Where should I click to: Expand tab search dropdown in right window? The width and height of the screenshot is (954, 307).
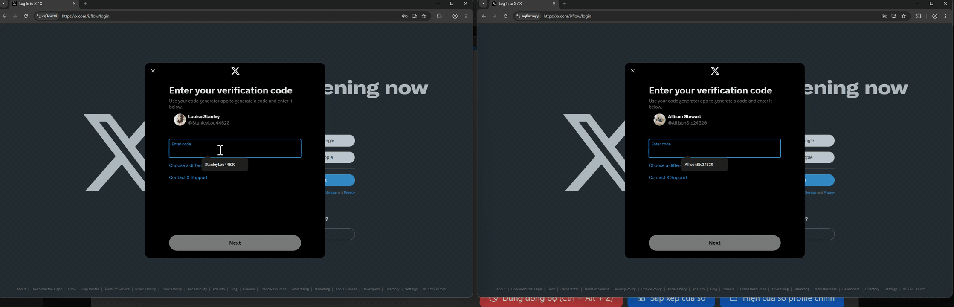(x=484, y=3)
